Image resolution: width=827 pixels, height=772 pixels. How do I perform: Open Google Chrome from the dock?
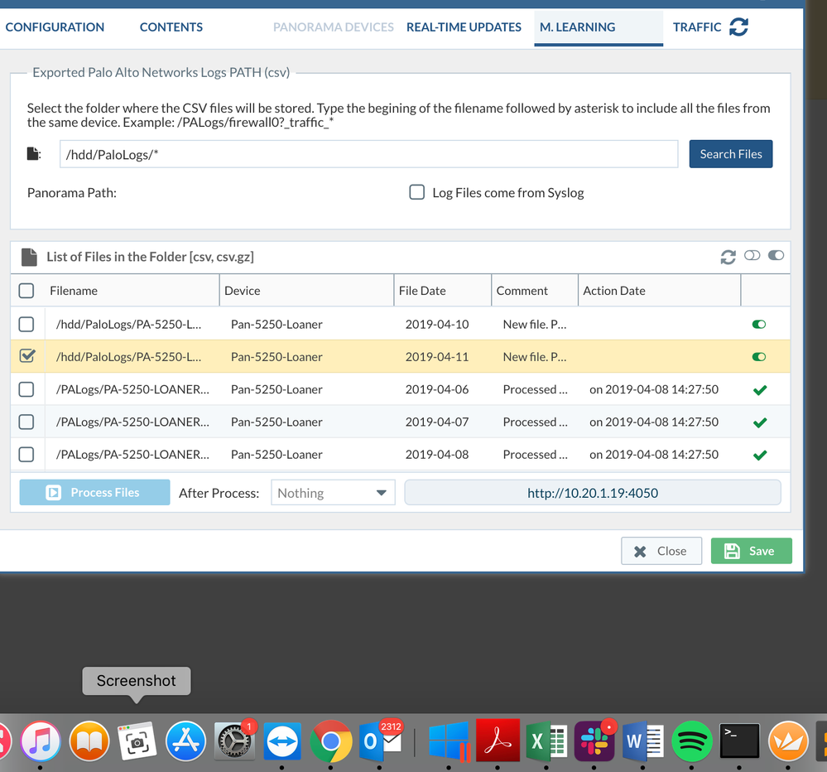point(331,740)
